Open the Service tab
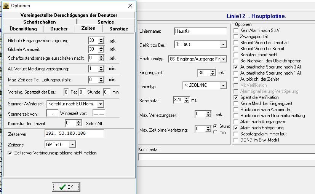This screenshot has height=194, width=315. point(106,22)
